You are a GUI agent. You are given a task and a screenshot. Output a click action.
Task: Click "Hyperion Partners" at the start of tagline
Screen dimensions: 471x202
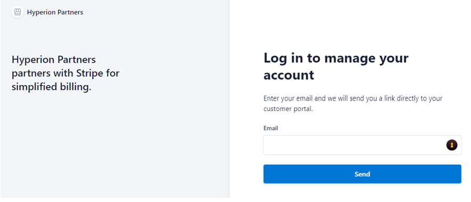pyautogui.click(x=54, y=60)
